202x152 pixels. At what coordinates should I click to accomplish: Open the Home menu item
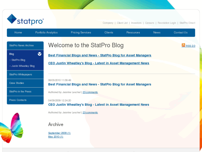[18, 32]
